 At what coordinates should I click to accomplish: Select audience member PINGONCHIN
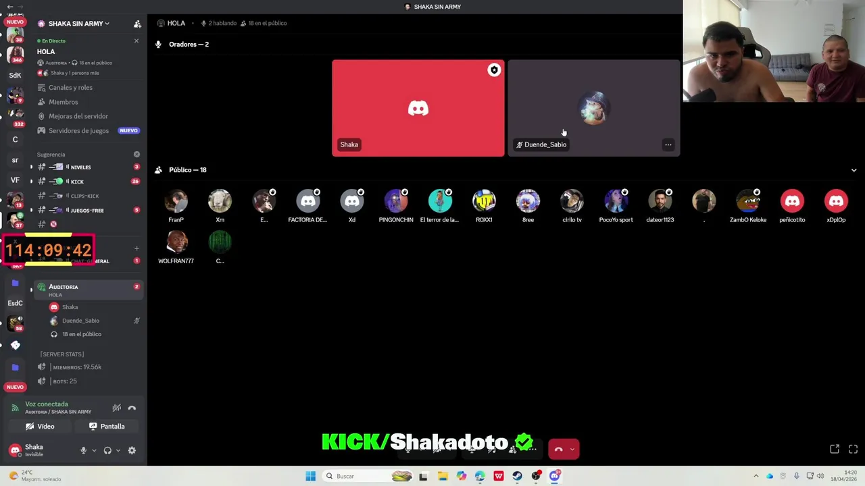pos(396,206)
